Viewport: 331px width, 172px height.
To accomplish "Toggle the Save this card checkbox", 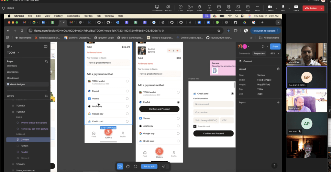I will 195,126.
